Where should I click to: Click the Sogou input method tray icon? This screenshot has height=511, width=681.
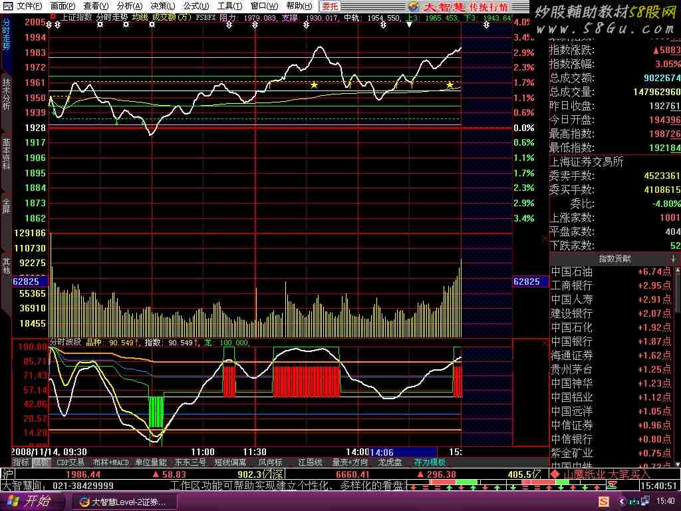pyautogui.click(x=604, y=502)
